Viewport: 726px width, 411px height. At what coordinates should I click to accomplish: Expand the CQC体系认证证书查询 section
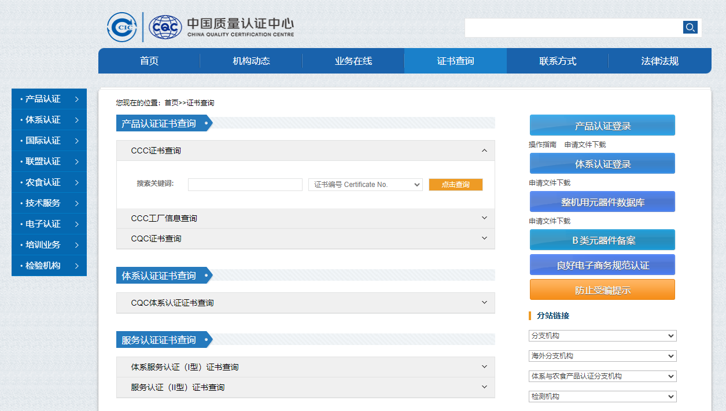point(305,303)
